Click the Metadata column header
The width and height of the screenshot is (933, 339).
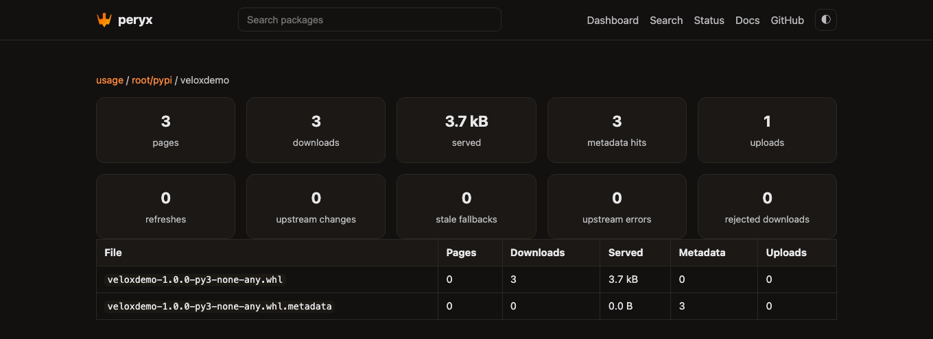714,253
